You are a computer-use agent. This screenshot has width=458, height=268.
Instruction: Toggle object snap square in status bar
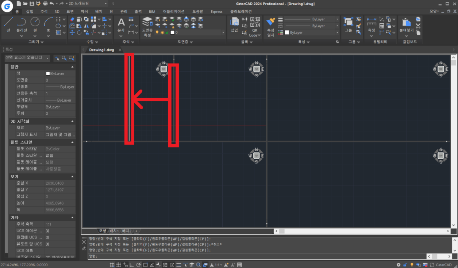pos(145,265)
